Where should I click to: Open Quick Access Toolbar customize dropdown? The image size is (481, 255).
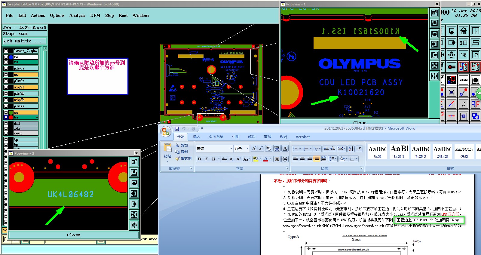[202, 128]
